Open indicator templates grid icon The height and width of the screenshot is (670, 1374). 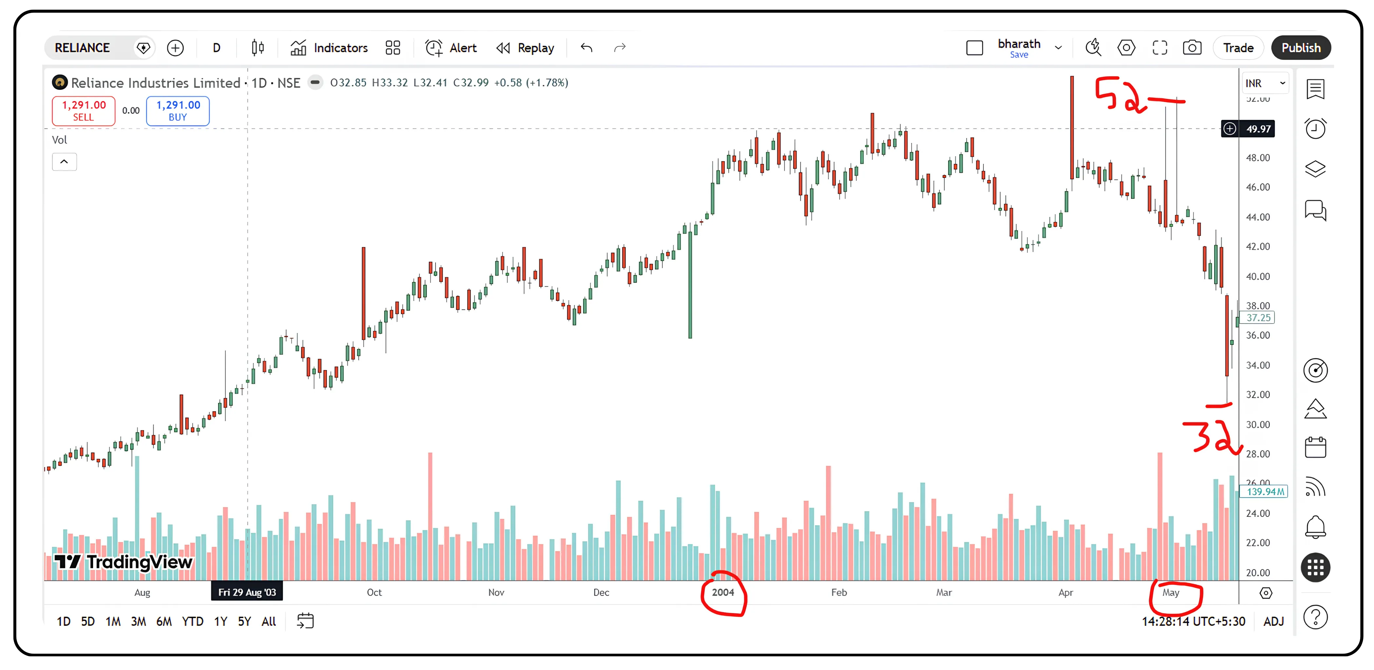coord(392,48)
